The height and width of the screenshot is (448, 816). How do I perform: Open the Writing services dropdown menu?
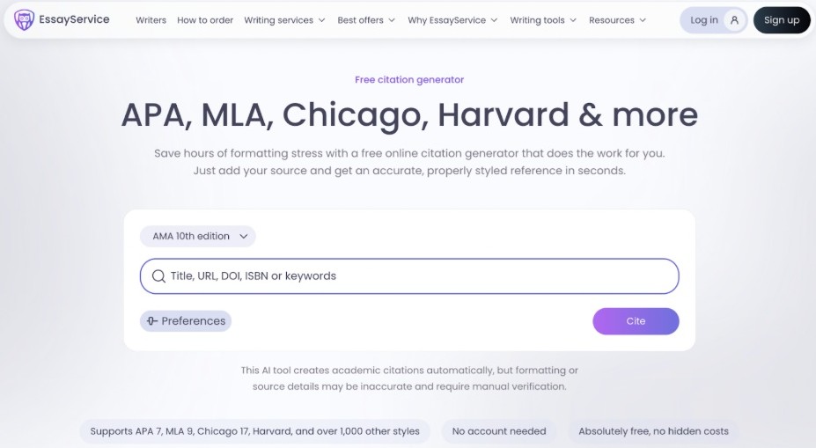[x=284, y=20]
